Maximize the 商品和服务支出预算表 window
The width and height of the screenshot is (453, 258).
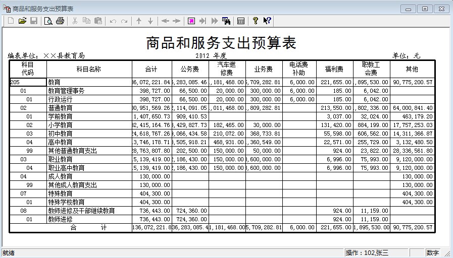(425, 9)
